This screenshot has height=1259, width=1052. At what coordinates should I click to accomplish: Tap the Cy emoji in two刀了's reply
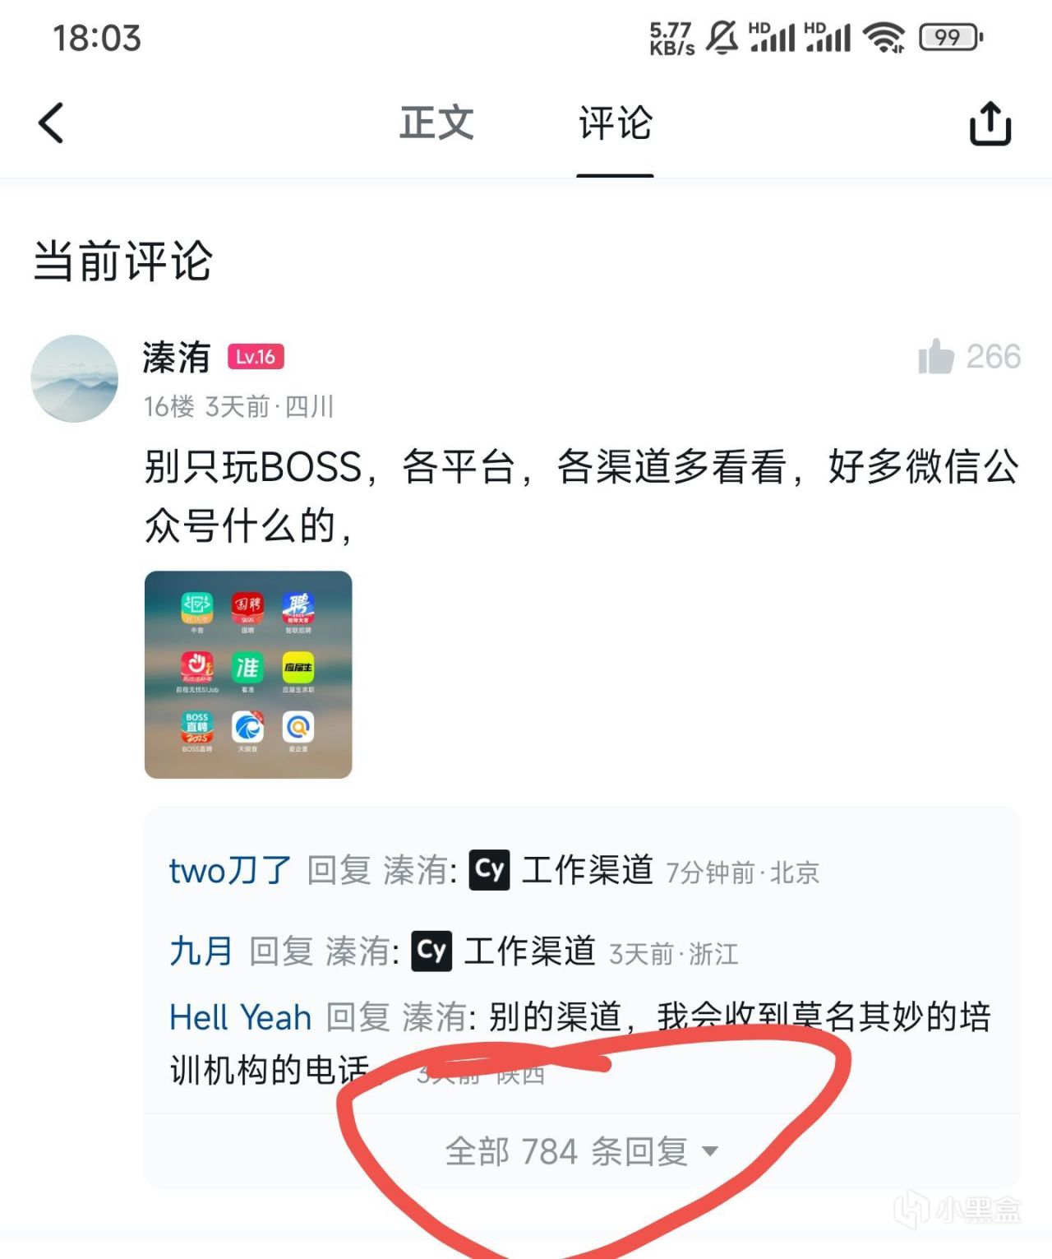click(x=490, y=870)
